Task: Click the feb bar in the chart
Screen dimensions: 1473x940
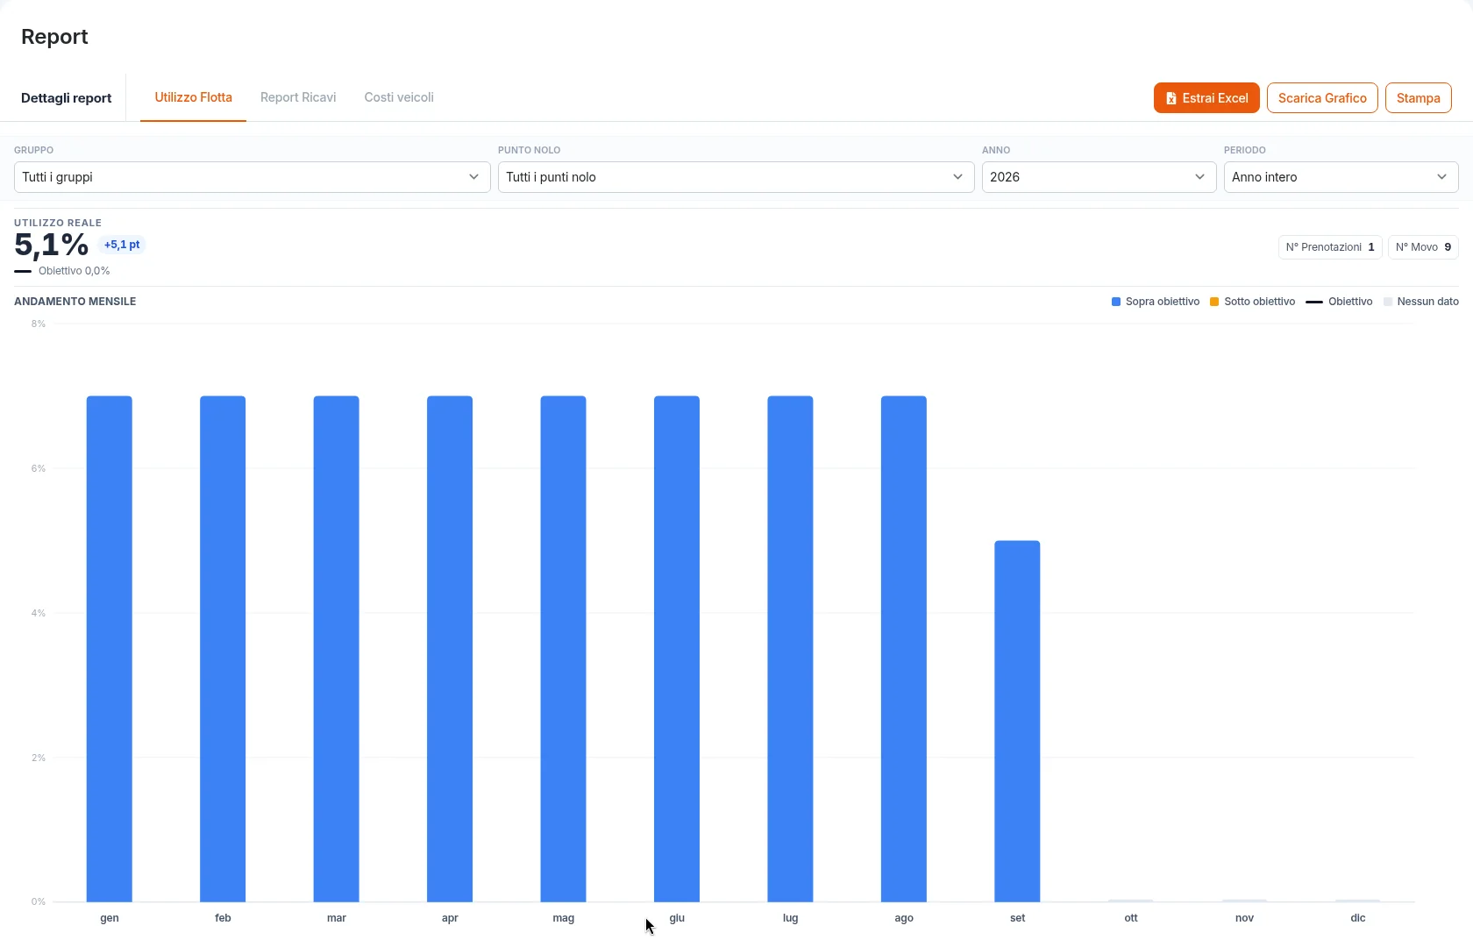Action: click(x=223, y=649)
